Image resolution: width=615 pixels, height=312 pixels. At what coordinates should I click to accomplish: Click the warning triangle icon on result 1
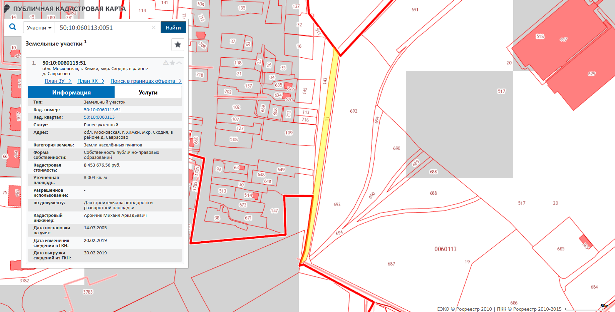[x=165, y=63]
